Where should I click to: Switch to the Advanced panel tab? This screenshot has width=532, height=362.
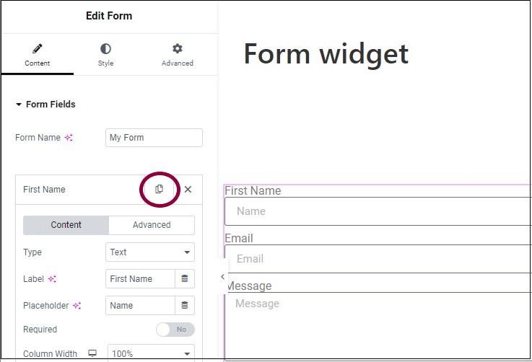click(178, 55)
